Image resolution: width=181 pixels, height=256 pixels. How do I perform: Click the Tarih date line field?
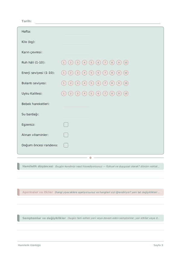point(98,21)
